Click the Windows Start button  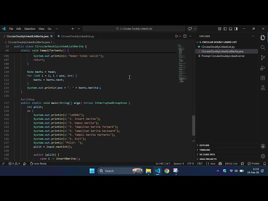[92, 171]
